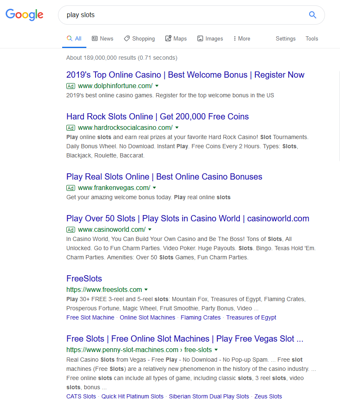Viewport: 340px width, 403px height.
Task: Open the Images tab
Action: click(x=210, y=38)
